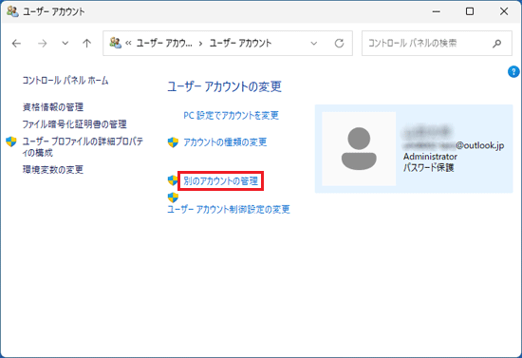Click the final ユーザー アカウント breadcrumb
Image resolution: width=522 pixels, height=358 pixels.
[240, 44]
